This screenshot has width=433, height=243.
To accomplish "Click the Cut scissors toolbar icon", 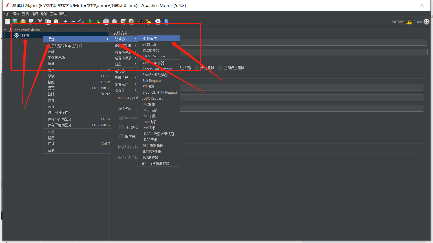I will pos(40,22).
